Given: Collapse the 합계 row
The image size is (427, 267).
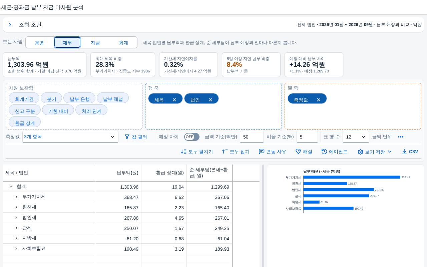Looking at the screenshot, I should coord(11,187).
